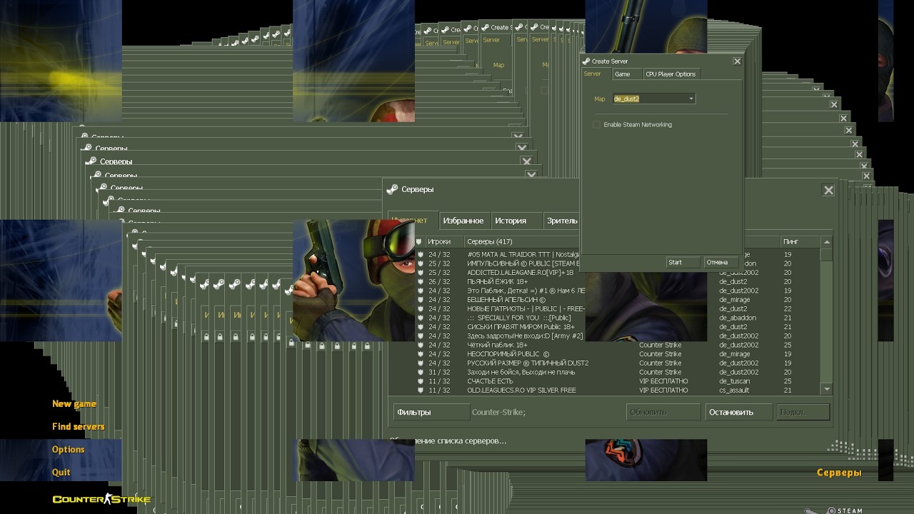Click Counter Strike in the Чёткий паблик 18+ row
Image resolution: width=914 pixels, height=514 pixels.
click(660, 345)
